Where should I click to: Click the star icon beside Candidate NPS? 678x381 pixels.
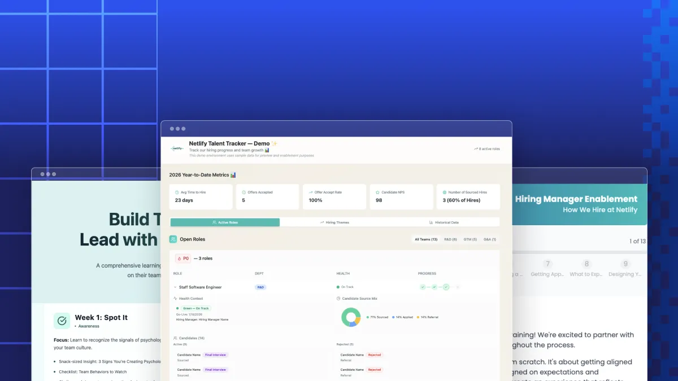[378, 192]
